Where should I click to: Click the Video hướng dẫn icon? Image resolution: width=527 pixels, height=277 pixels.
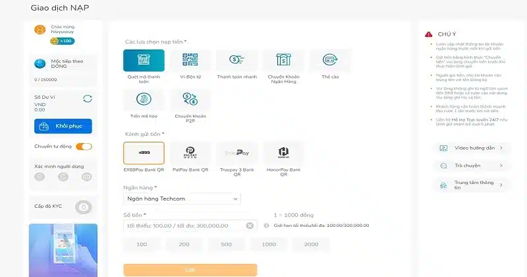tap(443, 148)
